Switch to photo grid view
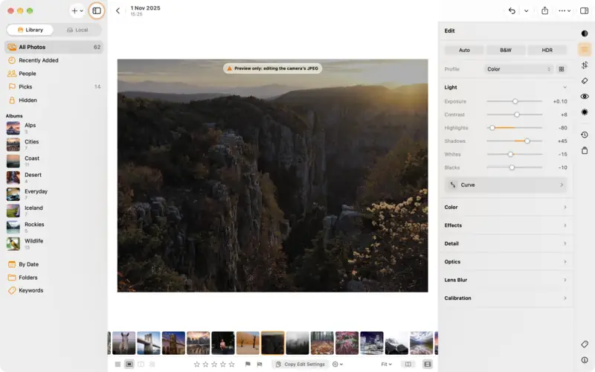The image size is (595, 372). point(118,364)
